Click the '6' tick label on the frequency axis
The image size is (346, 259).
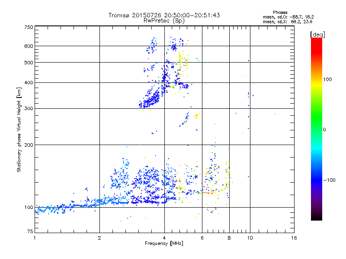click(202, 238)
